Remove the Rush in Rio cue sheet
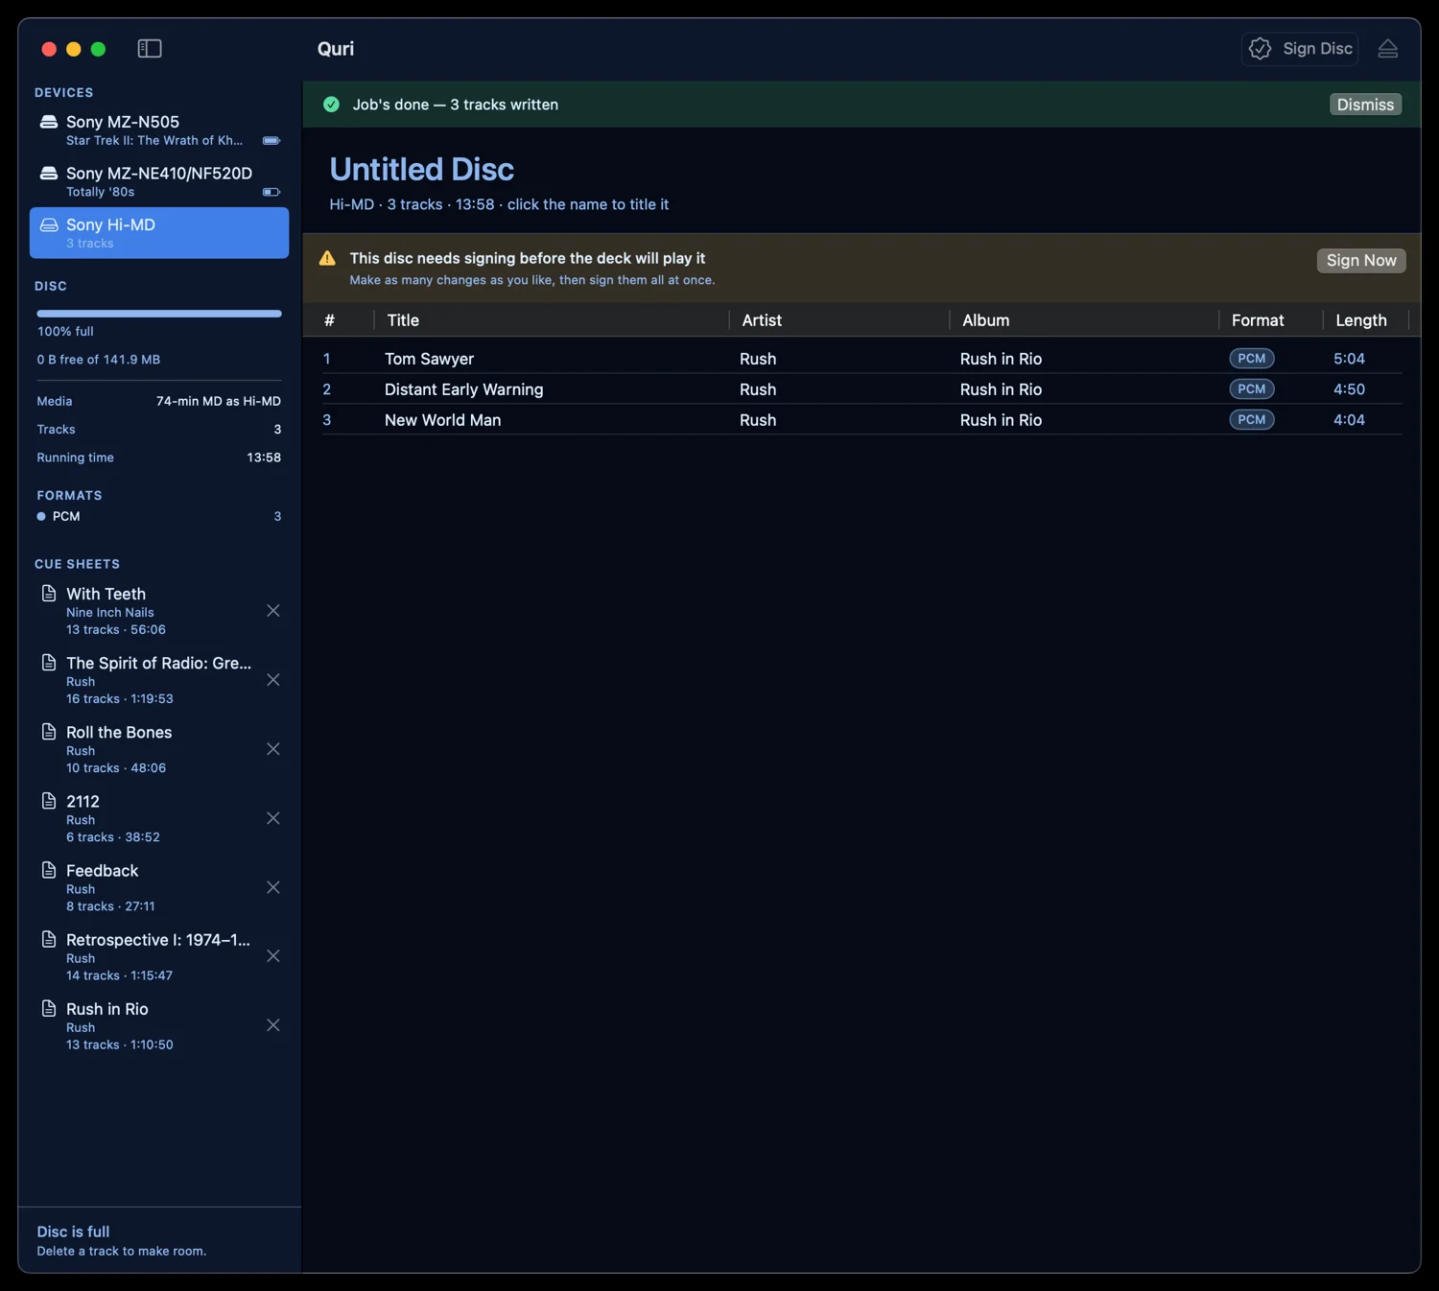 click(x=273, y=1025)
